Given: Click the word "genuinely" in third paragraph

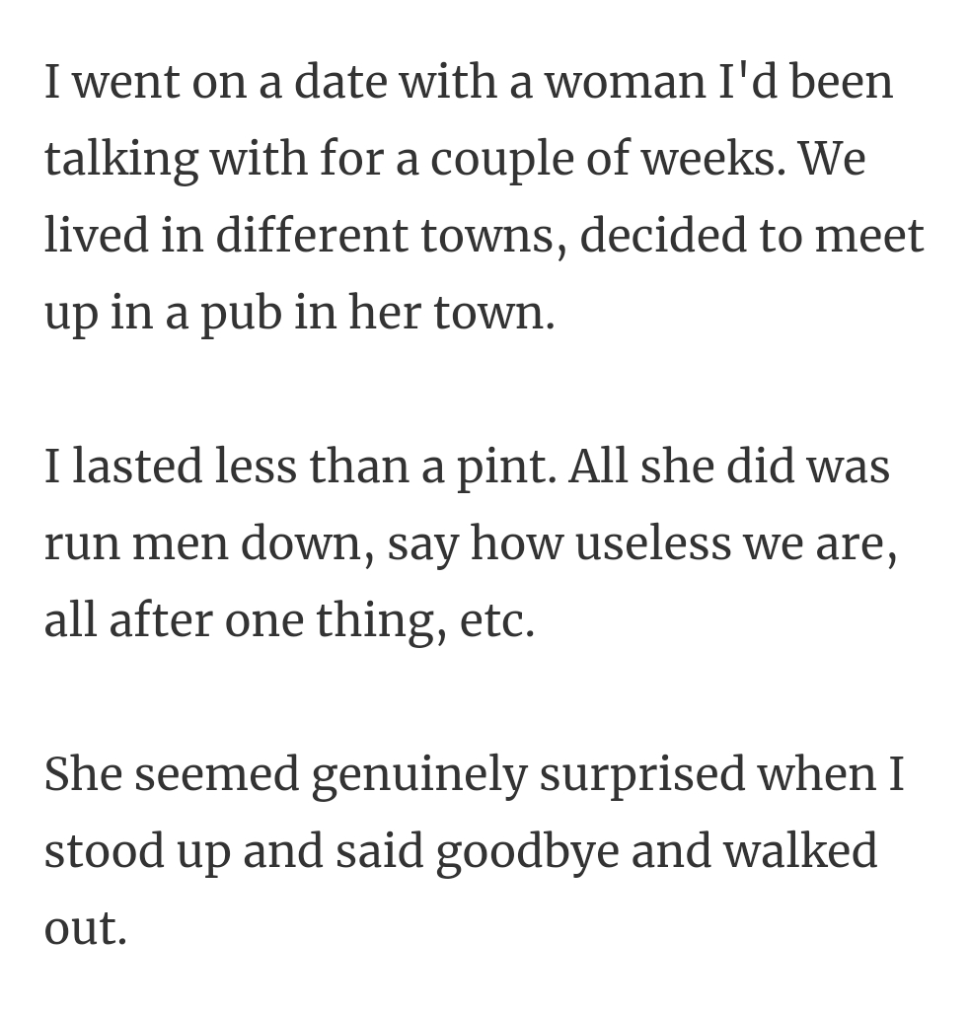Looking at the screenshot, I should point(419,777).
